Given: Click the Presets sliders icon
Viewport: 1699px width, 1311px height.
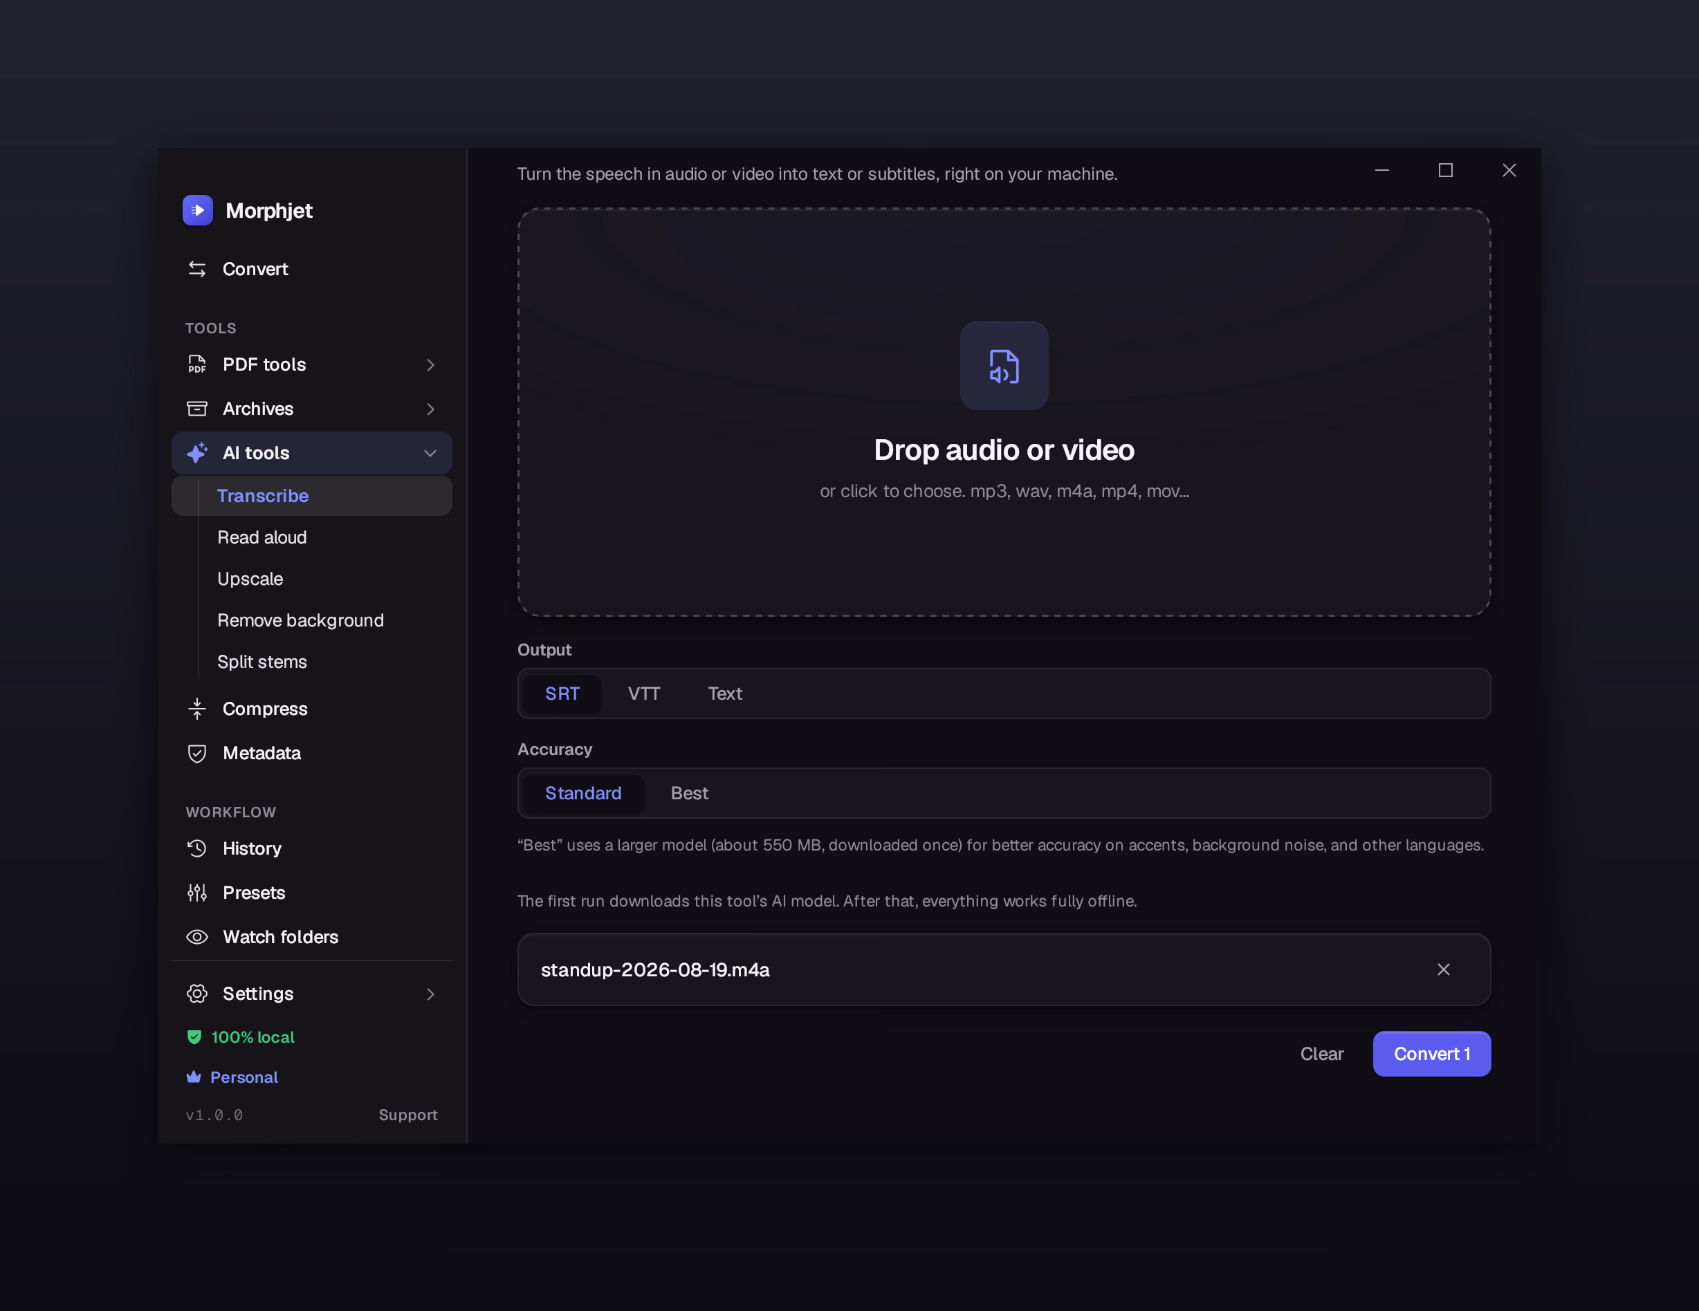Looking at the screenshot, I should coord(197,893).
